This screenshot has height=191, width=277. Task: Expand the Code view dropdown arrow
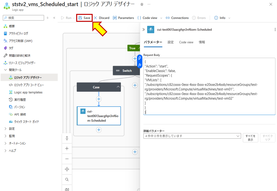click(x=161, y=18)
